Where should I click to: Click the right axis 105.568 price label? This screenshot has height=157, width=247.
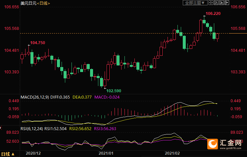tap(238, 29)
